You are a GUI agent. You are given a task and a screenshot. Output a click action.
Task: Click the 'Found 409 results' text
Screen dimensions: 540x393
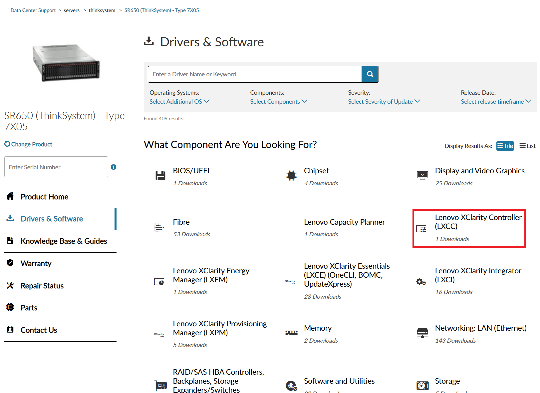[x=164, y=119]
